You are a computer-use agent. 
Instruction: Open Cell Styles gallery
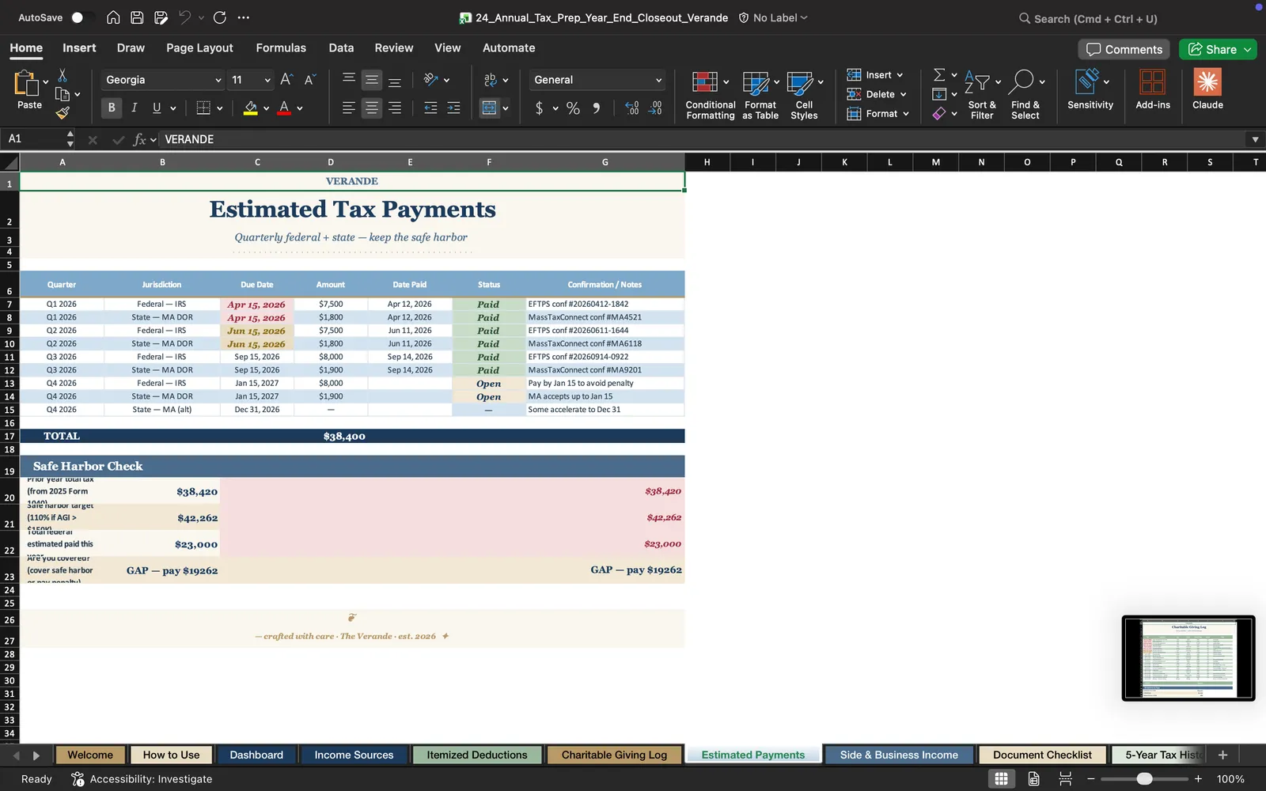point(805,95)
